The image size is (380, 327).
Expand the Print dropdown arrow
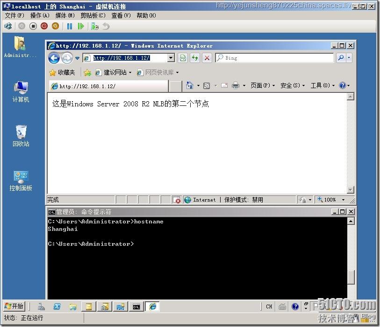(244, 85)
